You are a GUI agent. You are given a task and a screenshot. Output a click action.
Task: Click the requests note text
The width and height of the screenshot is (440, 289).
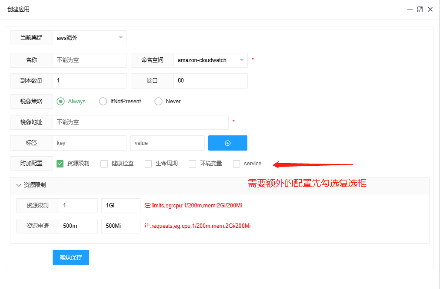click(x=197, y=226)
